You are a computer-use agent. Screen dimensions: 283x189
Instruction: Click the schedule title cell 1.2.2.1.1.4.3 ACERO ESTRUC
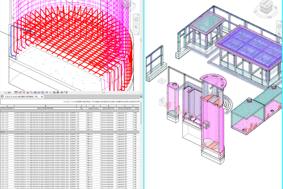pos(70,102)
